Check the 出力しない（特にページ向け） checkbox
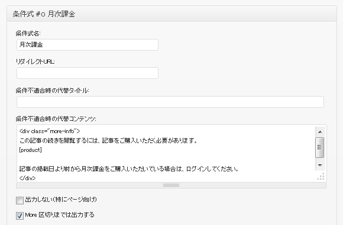The height and width of the screenshot is (225, 343). 20,200
